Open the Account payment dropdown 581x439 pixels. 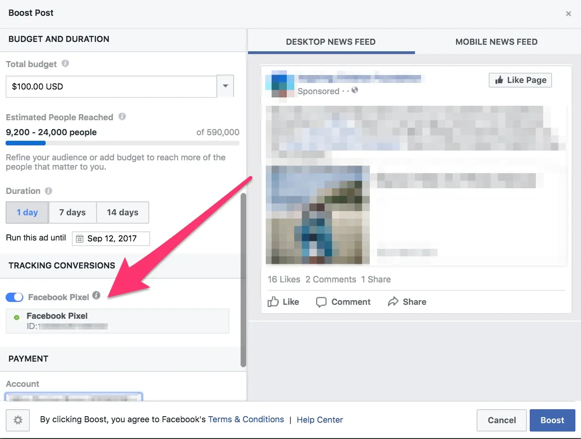tap(74, 397)
